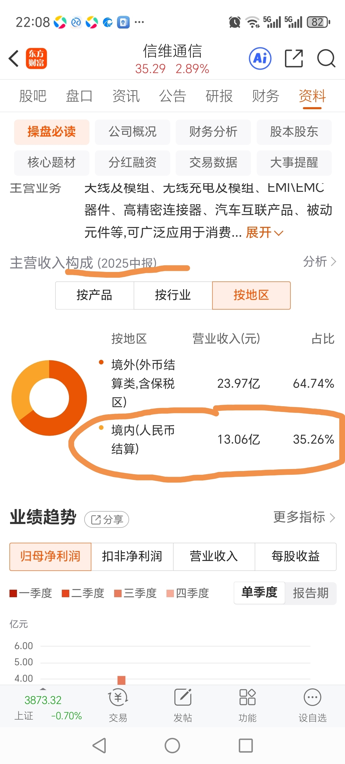Tap the back arrow icon
This screenshot has width=345, height=764.
click(14, 58)
